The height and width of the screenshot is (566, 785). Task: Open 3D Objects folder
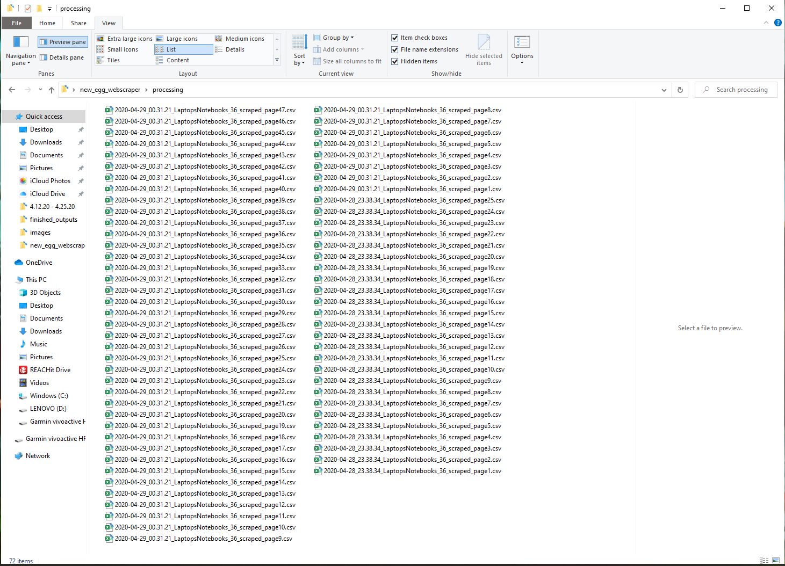[45, 293]
